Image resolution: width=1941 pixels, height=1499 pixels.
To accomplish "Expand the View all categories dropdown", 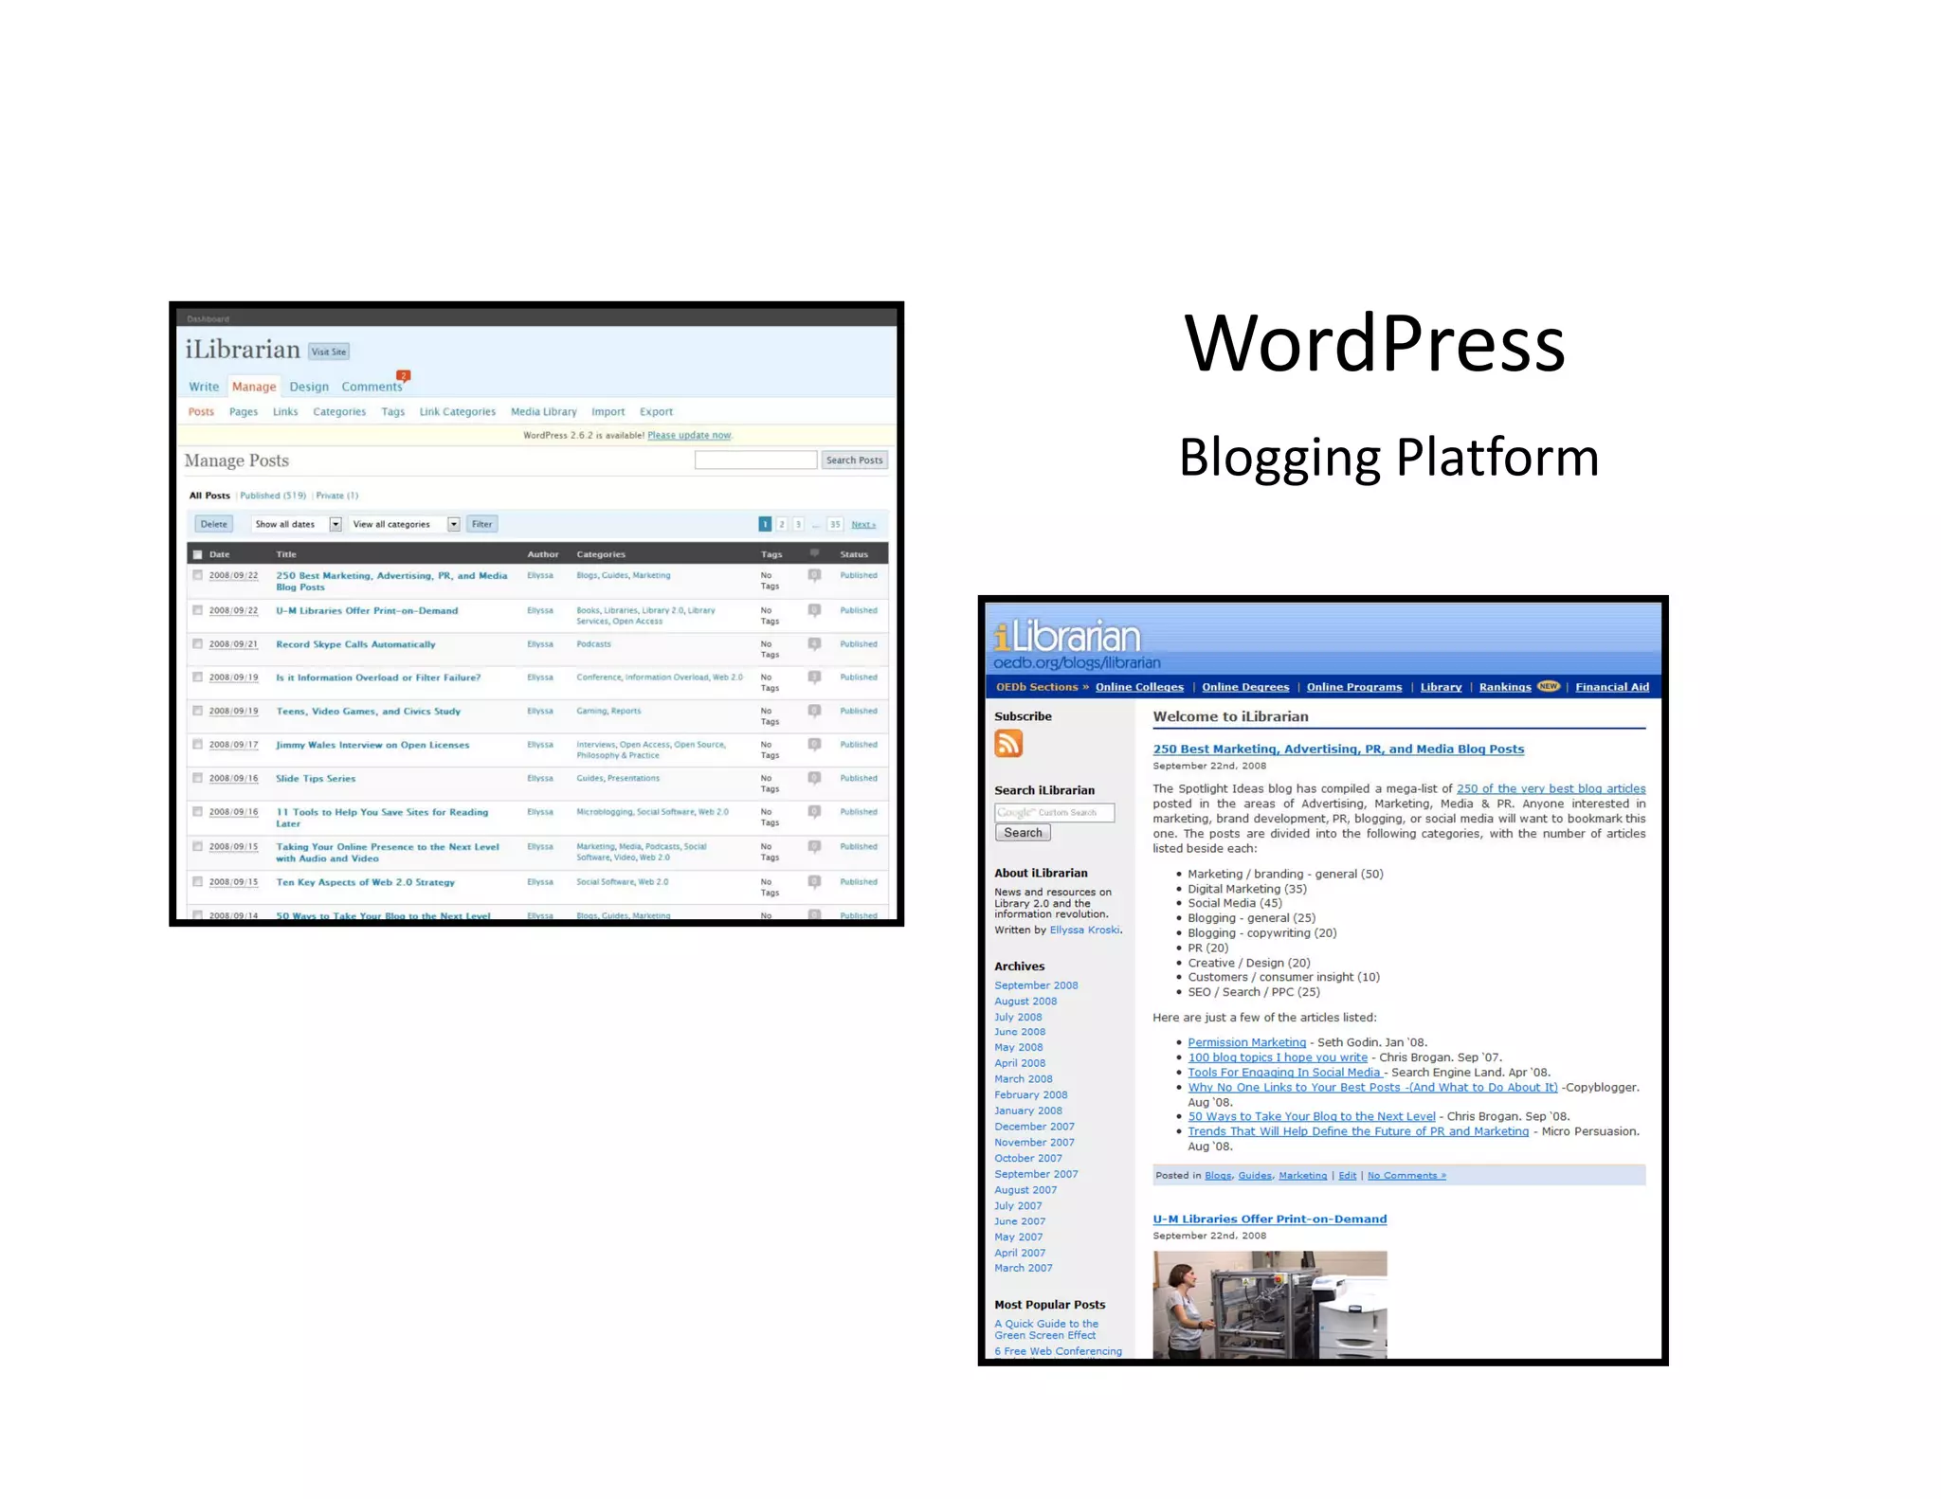I will [x=453, y=524].
